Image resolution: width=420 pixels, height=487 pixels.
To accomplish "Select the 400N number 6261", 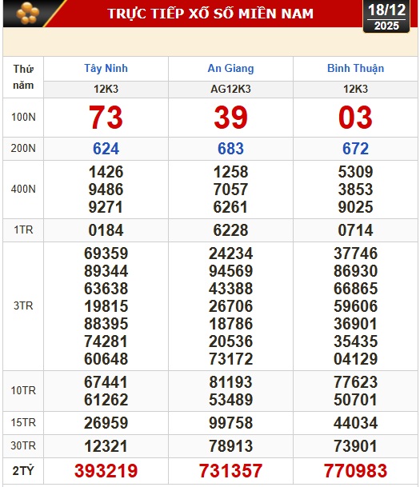I will coord(231,207).
